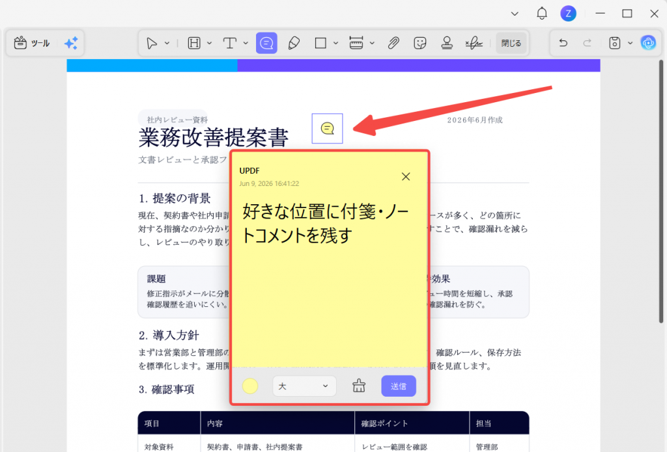Screen dimensions: 667x452
Task: Click the レビュー範囲を確認 table cell
Action: coord(394,447)
